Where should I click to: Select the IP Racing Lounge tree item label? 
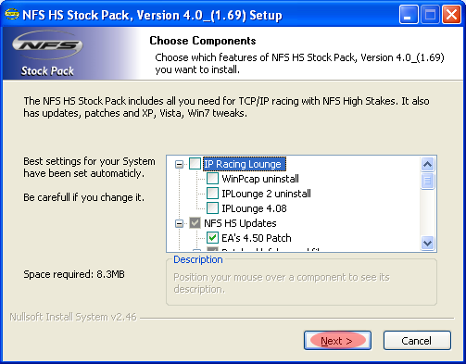(245, 164)
